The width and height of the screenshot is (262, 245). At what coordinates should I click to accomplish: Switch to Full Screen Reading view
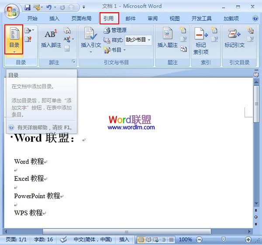pyautogui.click(x=148, y=240)
